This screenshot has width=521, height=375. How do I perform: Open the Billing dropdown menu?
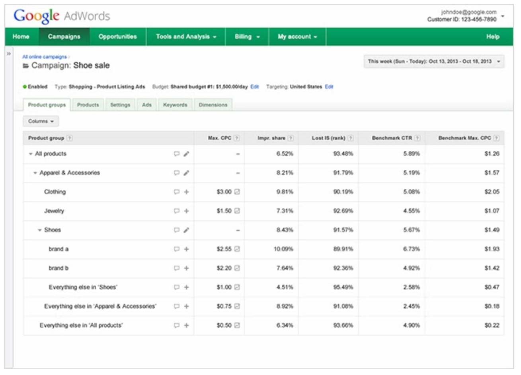click(247, 37)
